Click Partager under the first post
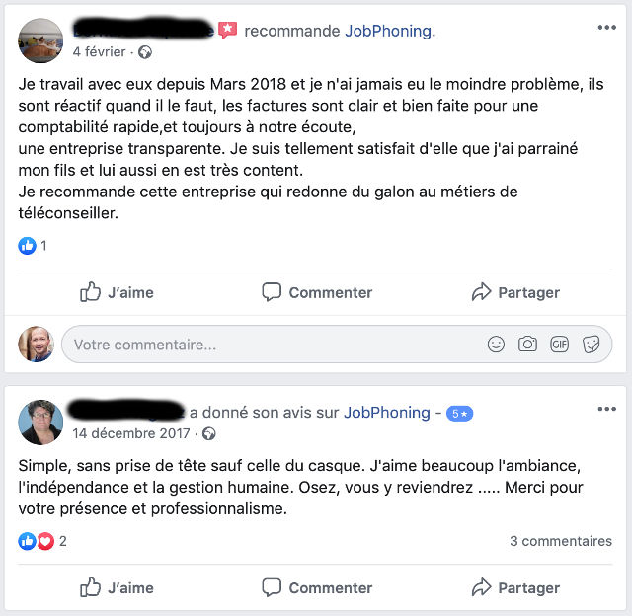 [x=515, y=292]
